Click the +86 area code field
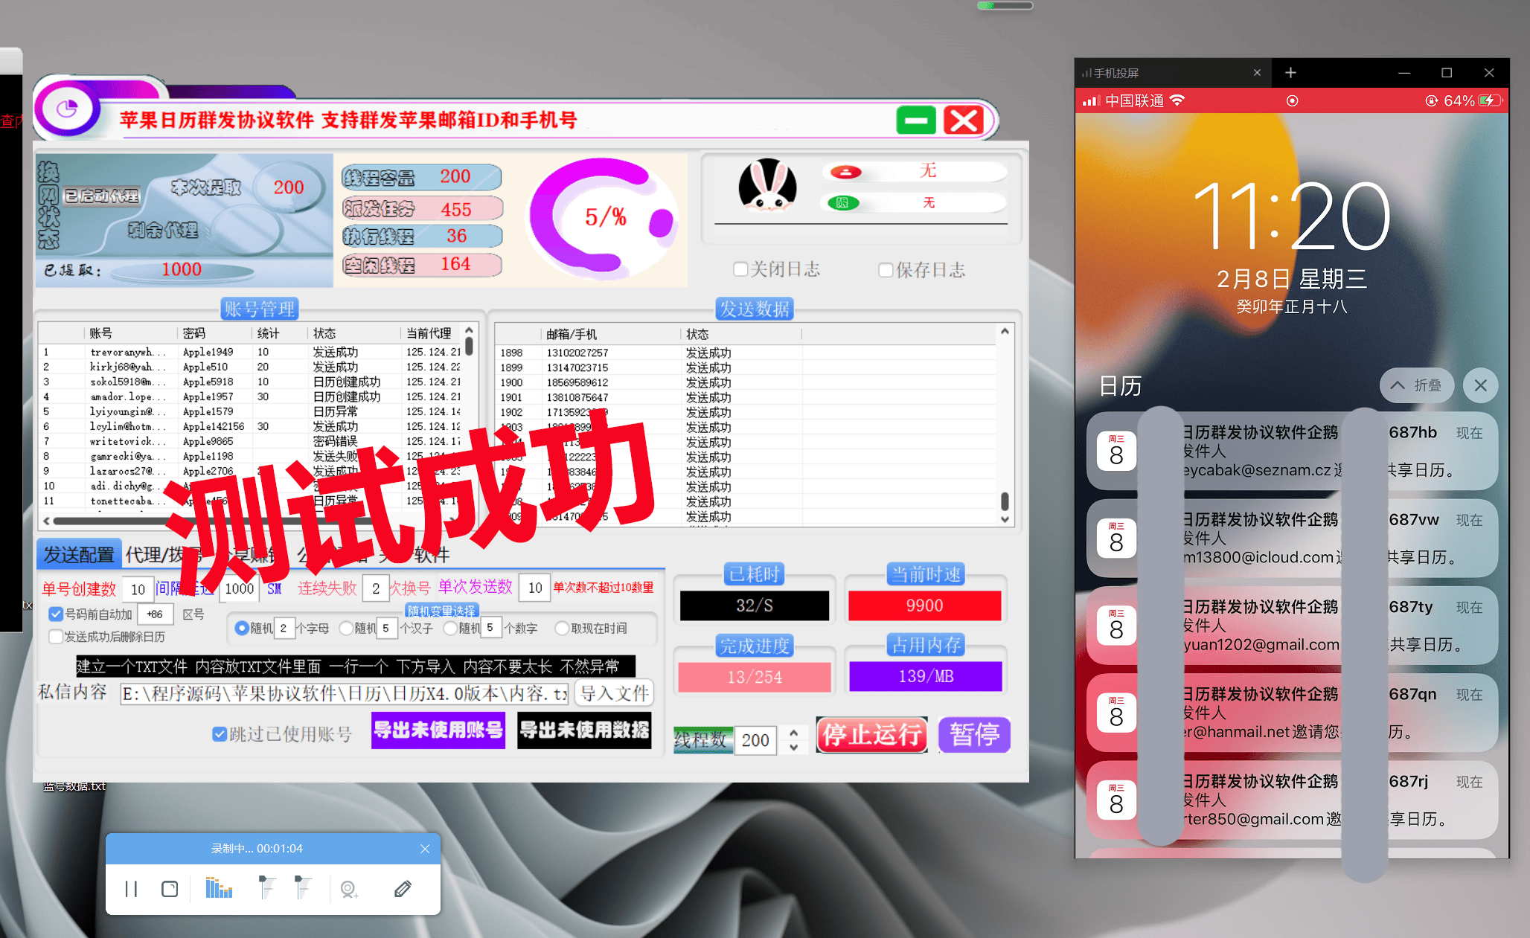 155,614
